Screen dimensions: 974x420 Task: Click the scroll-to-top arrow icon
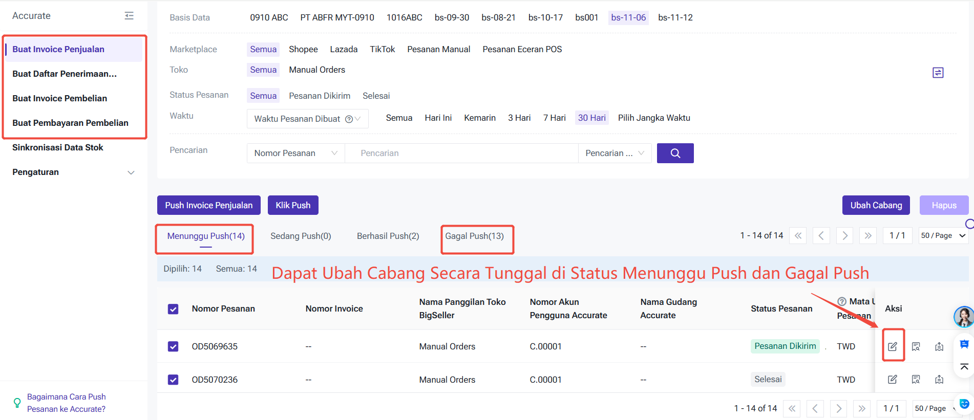coord(964,367)
